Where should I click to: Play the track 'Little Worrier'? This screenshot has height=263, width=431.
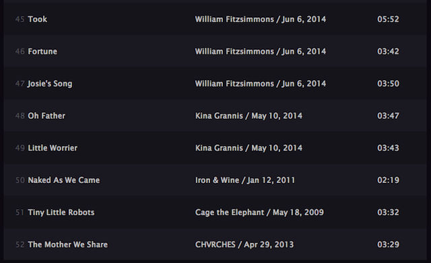[x=53, y=148]
